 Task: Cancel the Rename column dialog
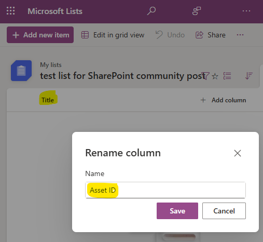pos(224,211)
